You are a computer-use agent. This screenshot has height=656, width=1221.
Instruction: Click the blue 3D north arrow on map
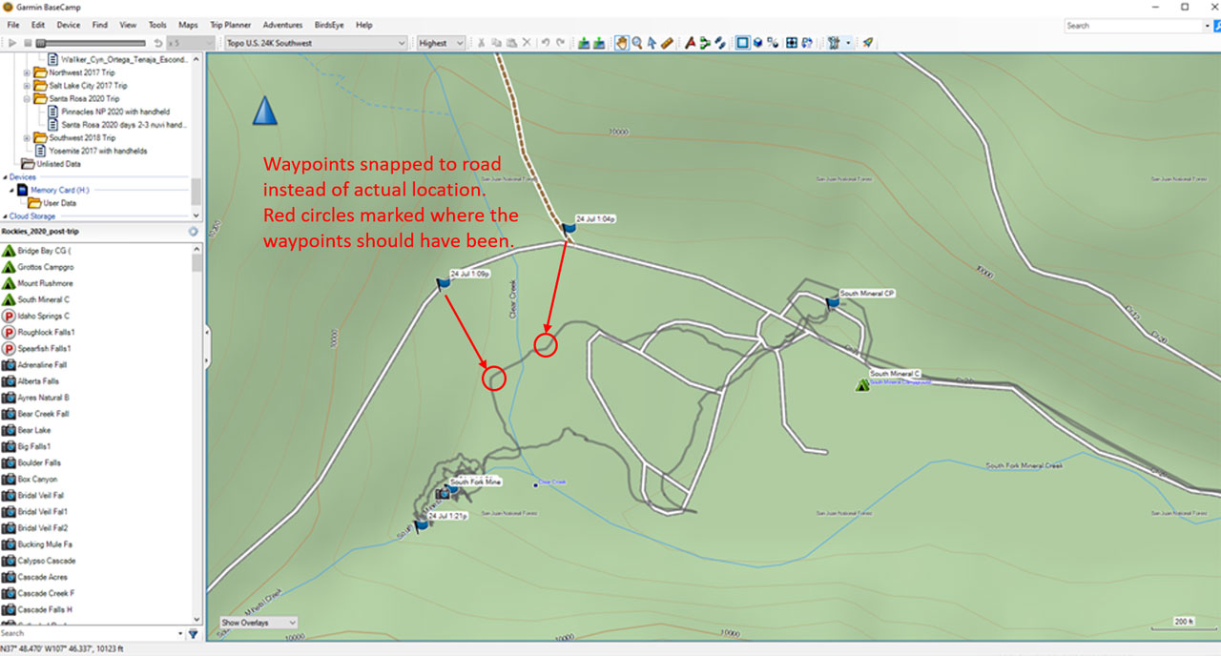click(264, 110)
